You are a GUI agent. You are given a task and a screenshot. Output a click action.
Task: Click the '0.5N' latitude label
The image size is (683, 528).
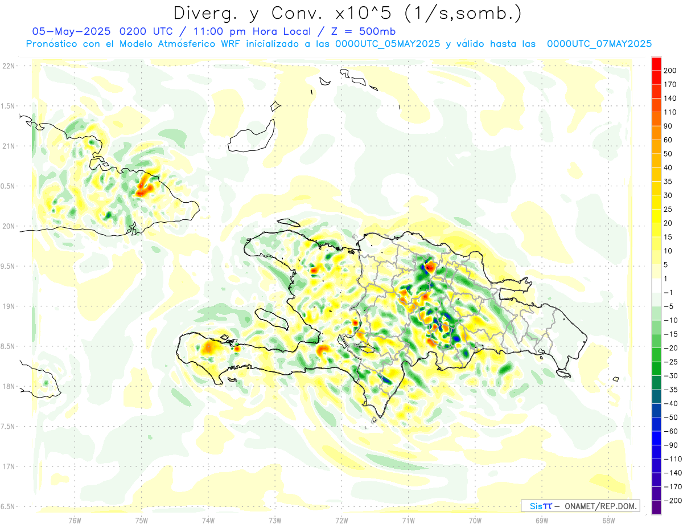8,186
